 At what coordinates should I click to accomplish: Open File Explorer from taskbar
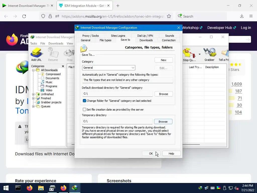[41, 188]
